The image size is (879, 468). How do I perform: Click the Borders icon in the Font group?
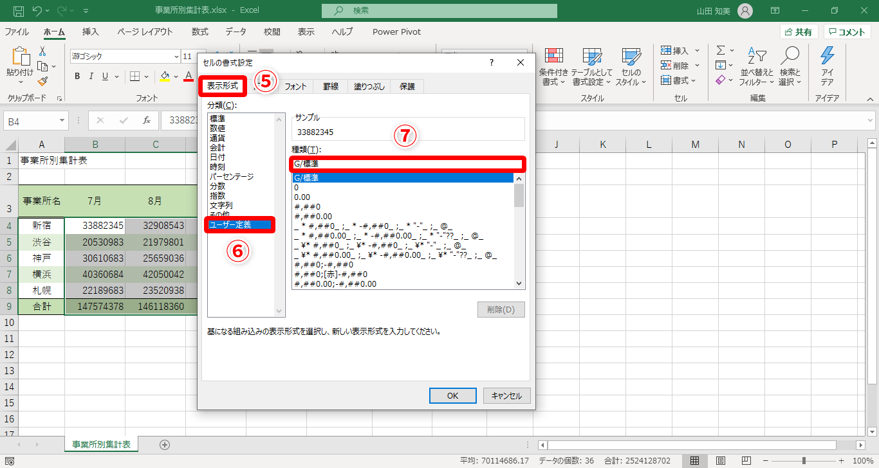click(x=134, y=76)
